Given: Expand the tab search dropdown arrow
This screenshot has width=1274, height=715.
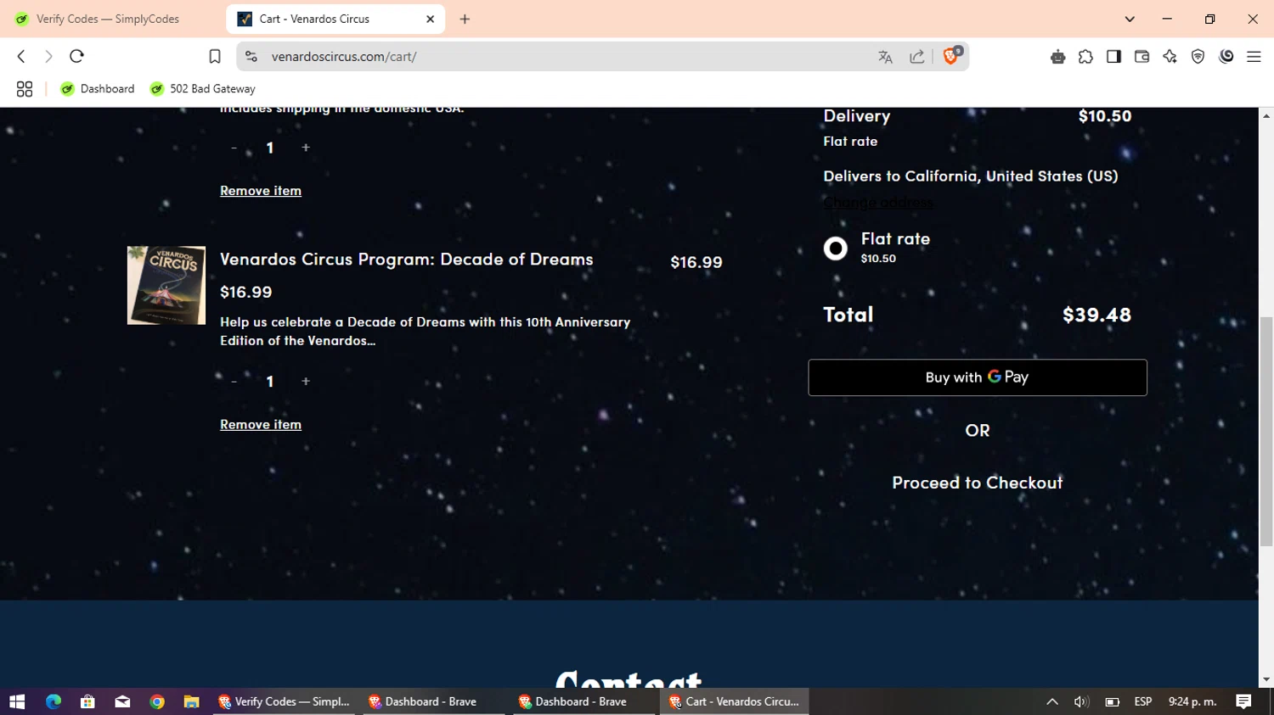Looking at the screenshot, I should tap(1130, 19).
